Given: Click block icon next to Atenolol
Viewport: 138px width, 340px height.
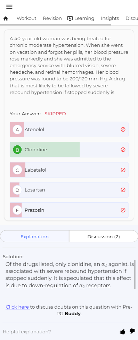Looking at the screenshot, I should pos(123,129).
